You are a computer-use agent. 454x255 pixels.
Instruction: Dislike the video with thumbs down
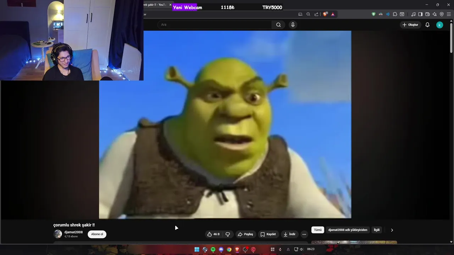click(x=228, y=234)
